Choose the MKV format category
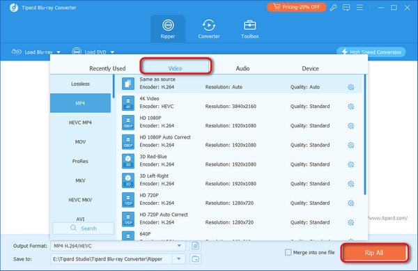The width and height of the screenshot is (418, 271). coord(81,180)
